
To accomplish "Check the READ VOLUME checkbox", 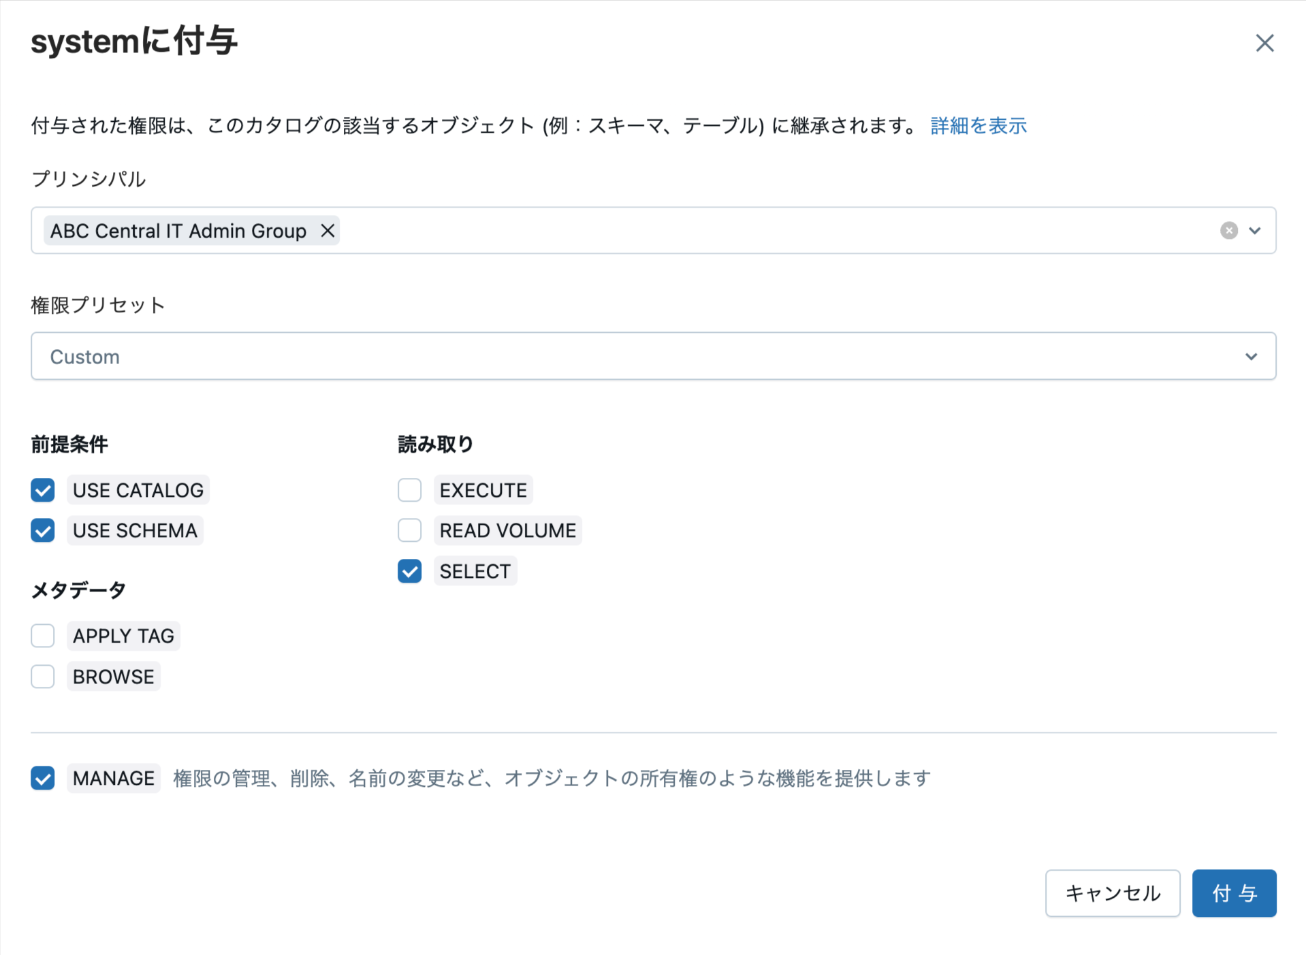I will click(410, 530).
